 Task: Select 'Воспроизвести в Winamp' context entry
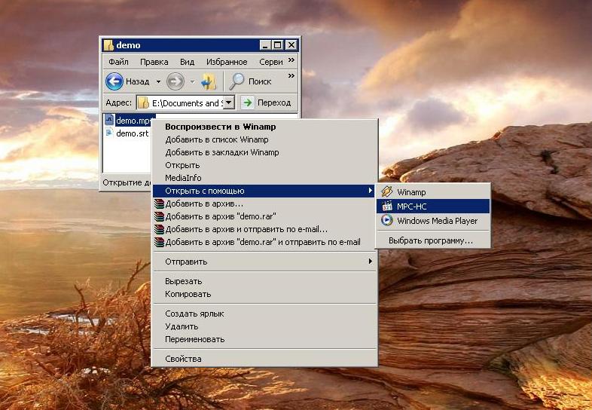tap(220, 127)
